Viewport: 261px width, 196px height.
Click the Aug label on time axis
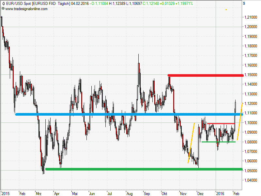(130, 194)
